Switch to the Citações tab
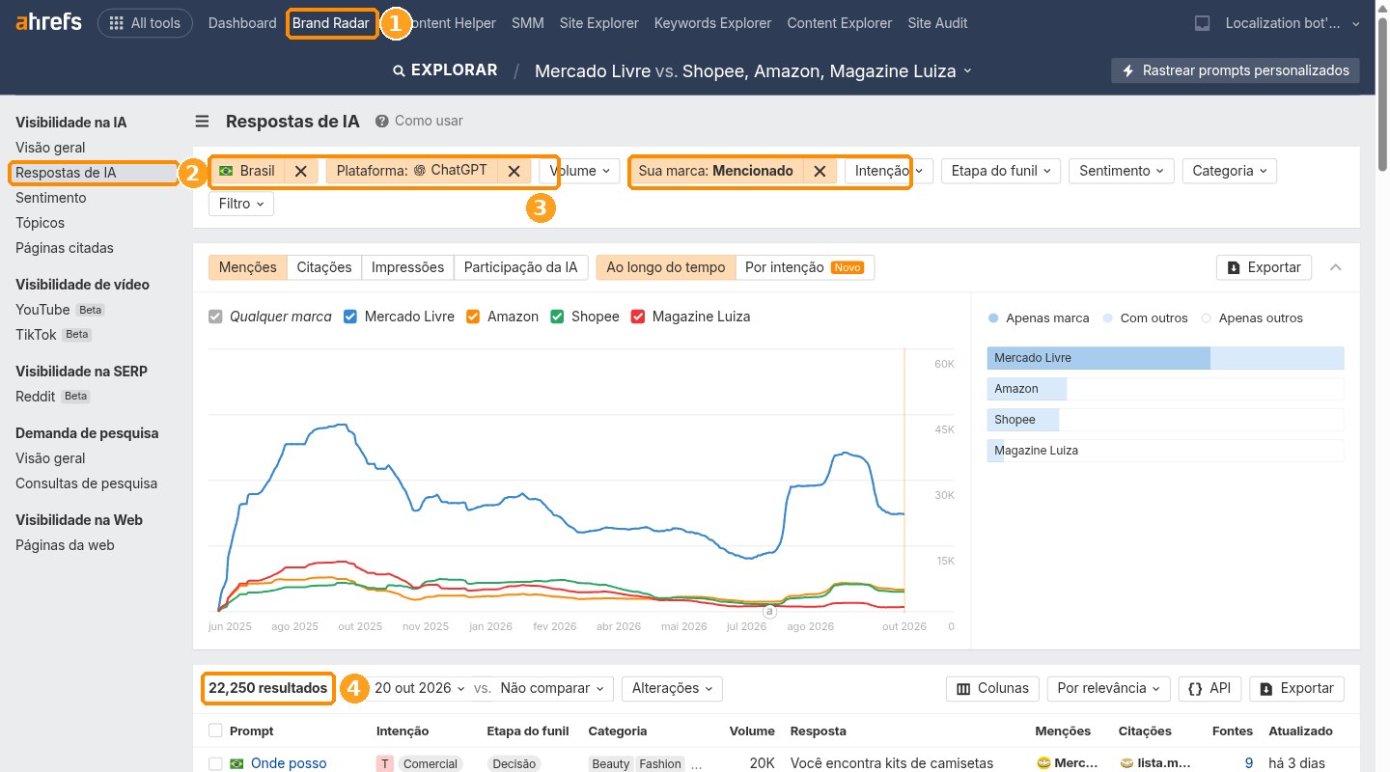Screen dimensions: 1390x772 pyautogui.click(x=324, y=267)
